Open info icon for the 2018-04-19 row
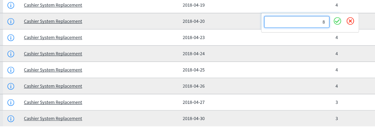 (11, 5)
